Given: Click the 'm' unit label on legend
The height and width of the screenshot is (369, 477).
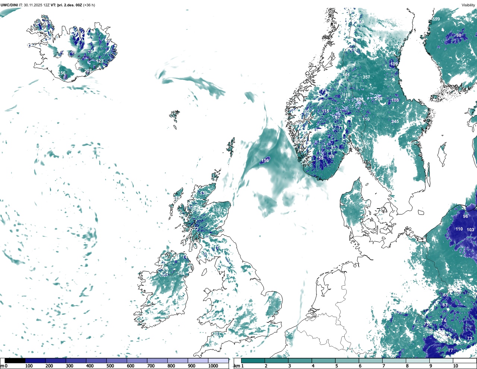Looking at the screenshot, I should [x=2, y=366].
